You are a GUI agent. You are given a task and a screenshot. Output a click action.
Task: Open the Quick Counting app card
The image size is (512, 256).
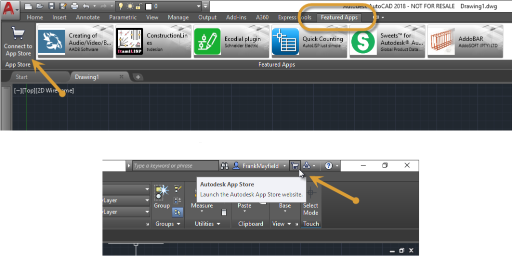coord(309,42)
